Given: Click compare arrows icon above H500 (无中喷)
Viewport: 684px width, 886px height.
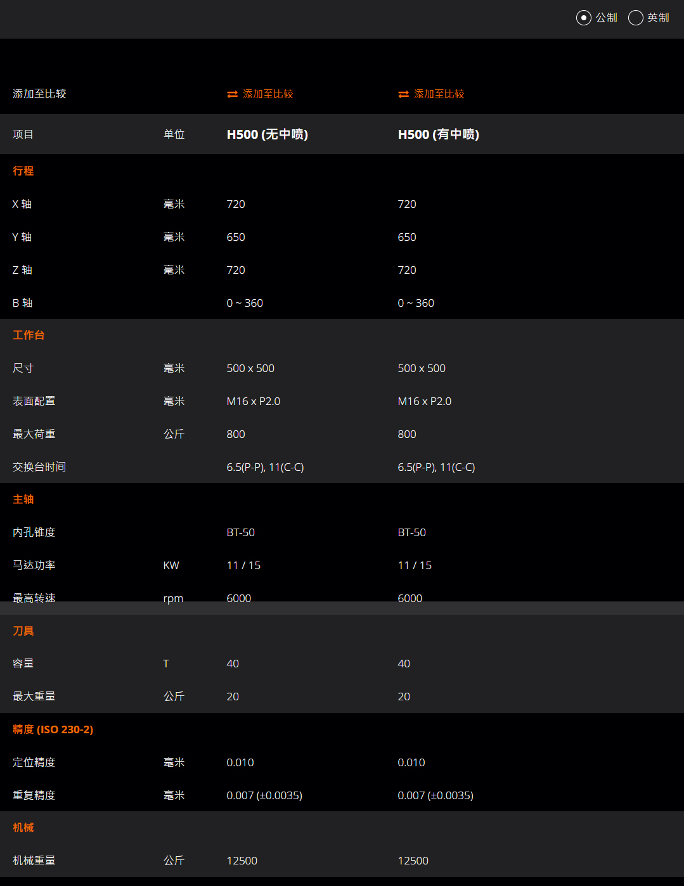Looking at the screenshot, I should pos(232,94).
